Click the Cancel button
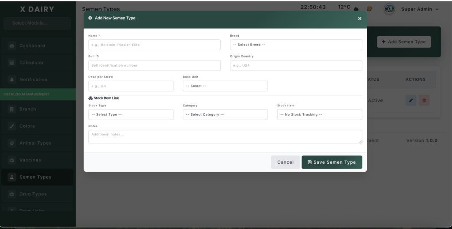Screen dimensions: 452x229 [285, 162]
